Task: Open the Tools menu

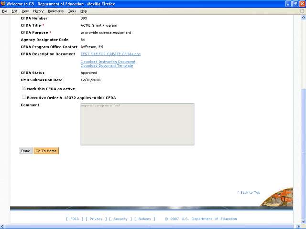Action: [72, 11]
